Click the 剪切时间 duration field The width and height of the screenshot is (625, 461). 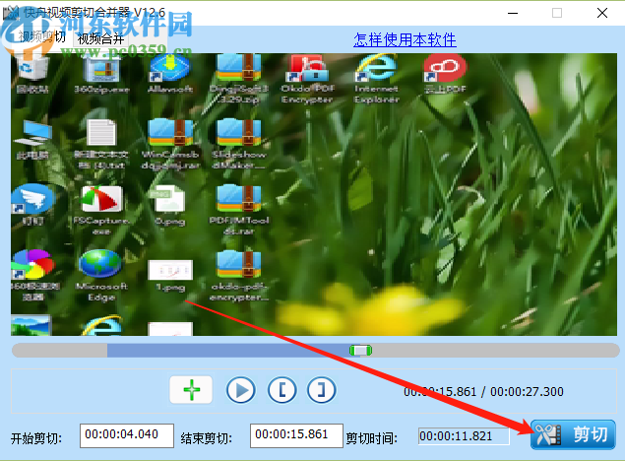coord(464,436)
